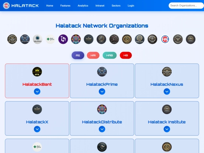Expand the HalatackBant card chevron

[x=37, y=91]
